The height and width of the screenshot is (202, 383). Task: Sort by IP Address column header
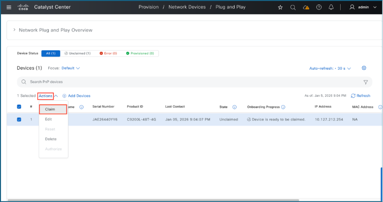[x=323, y=107]
